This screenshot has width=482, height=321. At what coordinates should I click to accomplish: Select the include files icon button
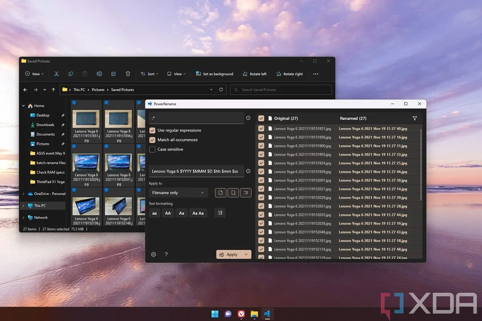(220, 193)
